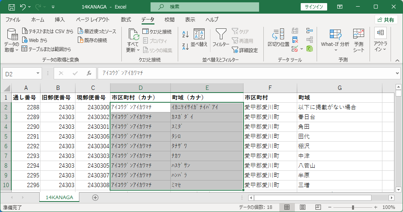Click the Name Box showing D2
Screen dimensions: 403x212
coord(19,74)
